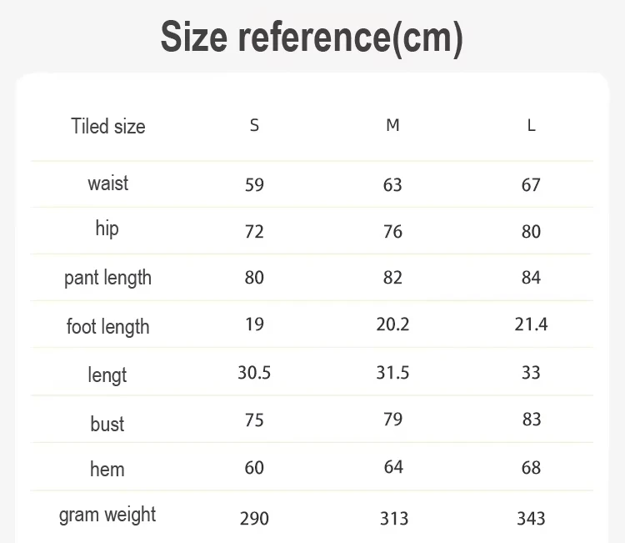Select the lengt row label
This screenshot has width=625, height=543.
(107, 375)
